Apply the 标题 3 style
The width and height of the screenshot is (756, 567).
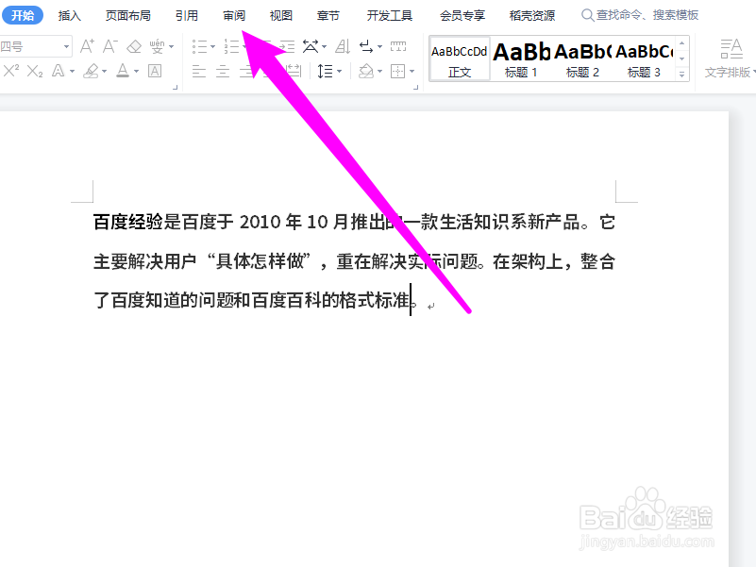(x=644, y=58)
